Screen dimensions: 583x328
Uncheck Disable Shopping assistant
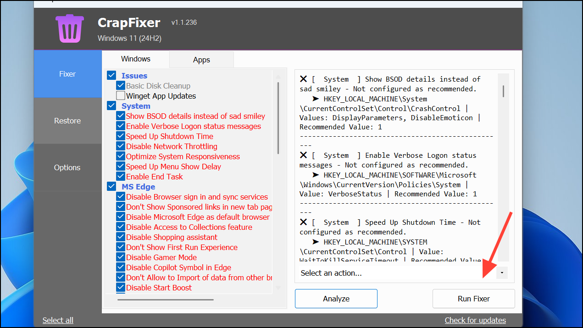coord(121,237)
